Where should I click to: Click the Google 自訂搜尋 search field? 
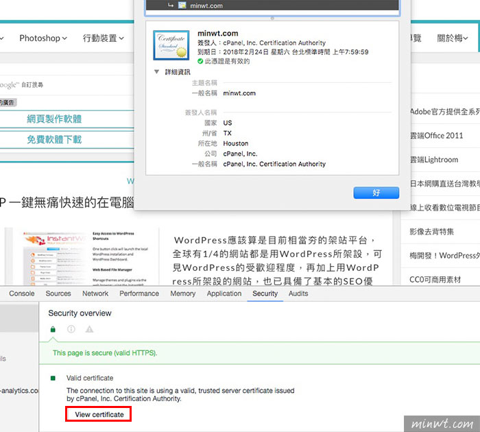pos(67,85)
